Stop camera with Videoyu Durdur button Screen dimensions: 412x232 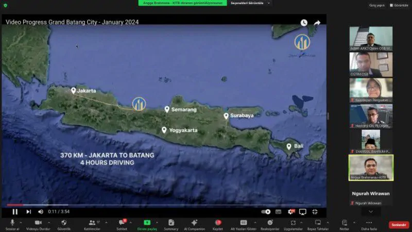(38, 225)
